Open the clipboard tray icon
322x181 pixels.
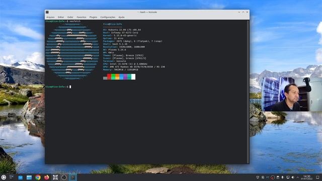coord(278,177)
